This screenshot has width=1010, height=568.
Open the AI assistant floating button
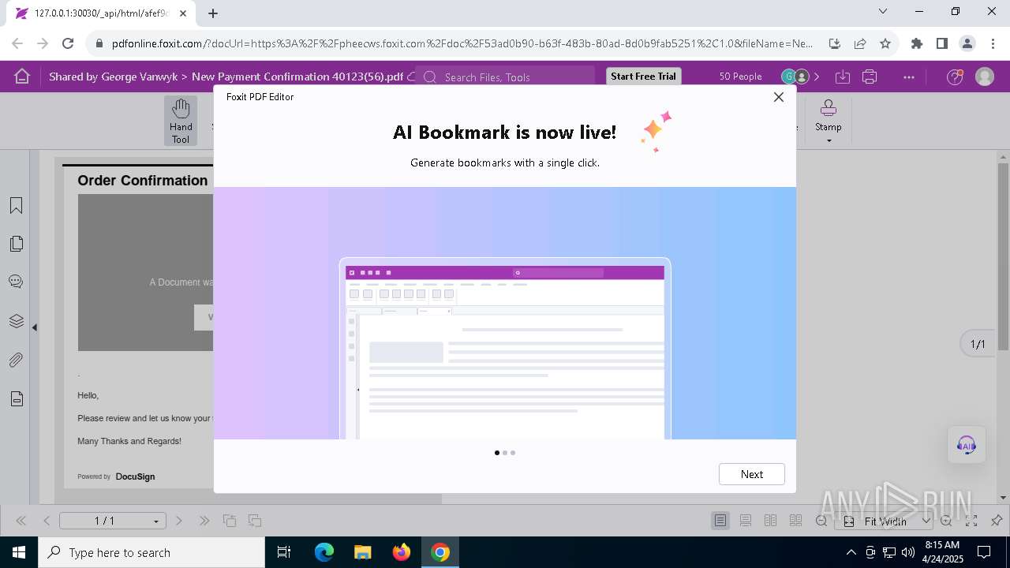click(967, 444)
